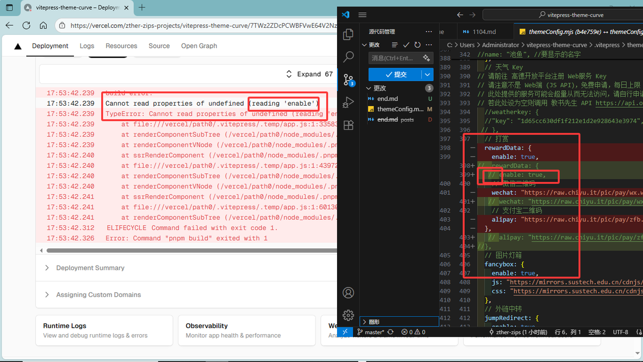The image size is (643, 362).
Task: Go forward with VS Code navigation arrow
Action: tap(473, 15)
